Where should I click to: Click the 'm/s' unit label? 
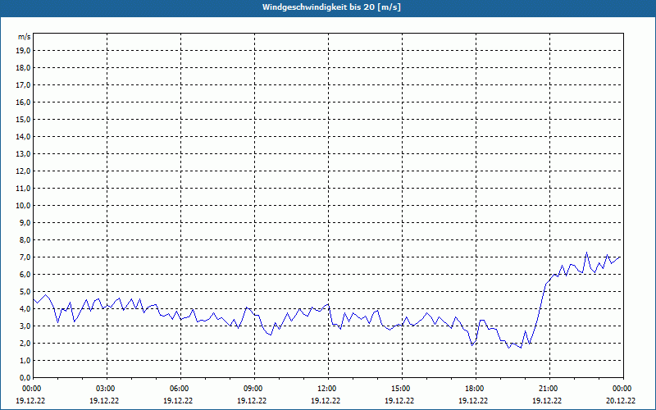25,37
